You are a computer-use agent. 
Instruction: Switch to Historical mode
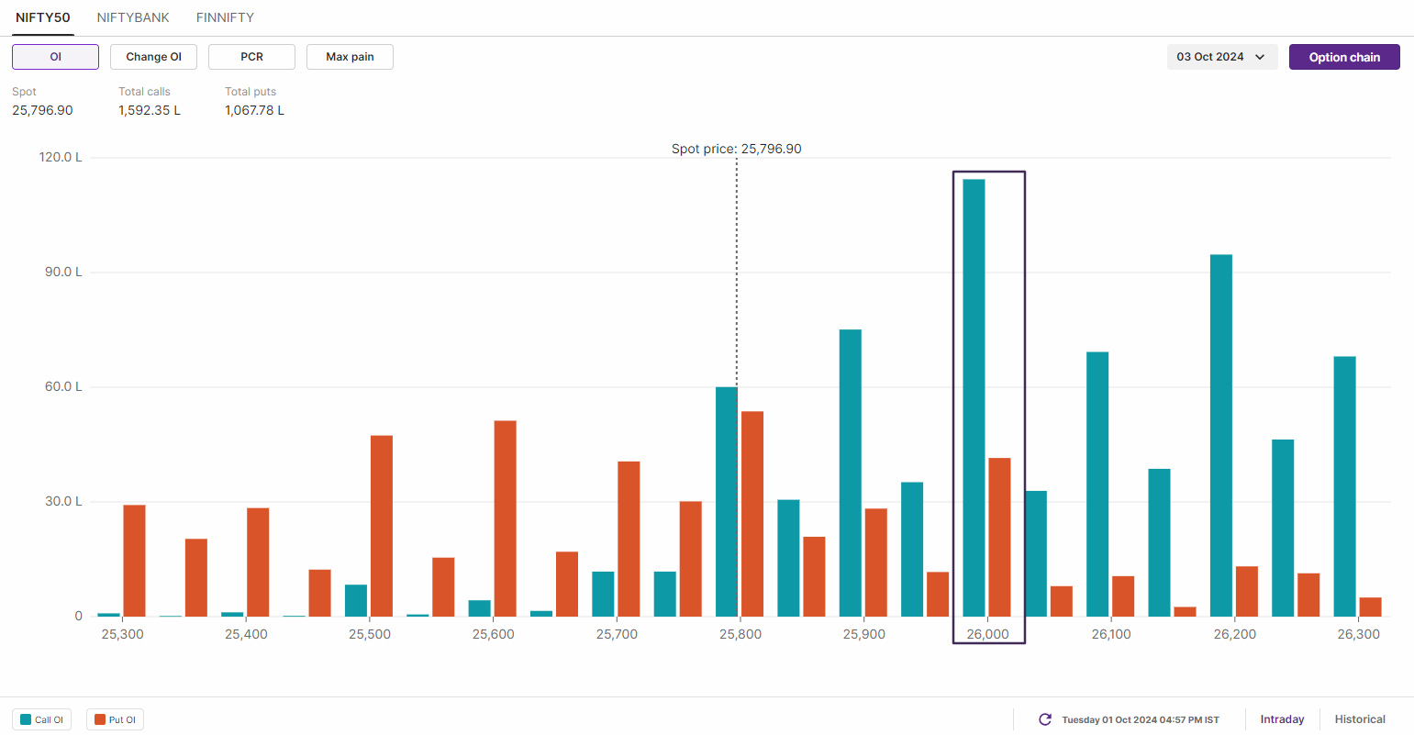(1360, 719)
